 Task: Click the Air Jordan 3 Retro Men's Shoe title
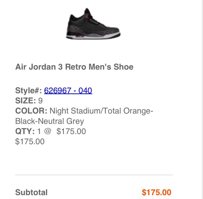coord(74,67)
